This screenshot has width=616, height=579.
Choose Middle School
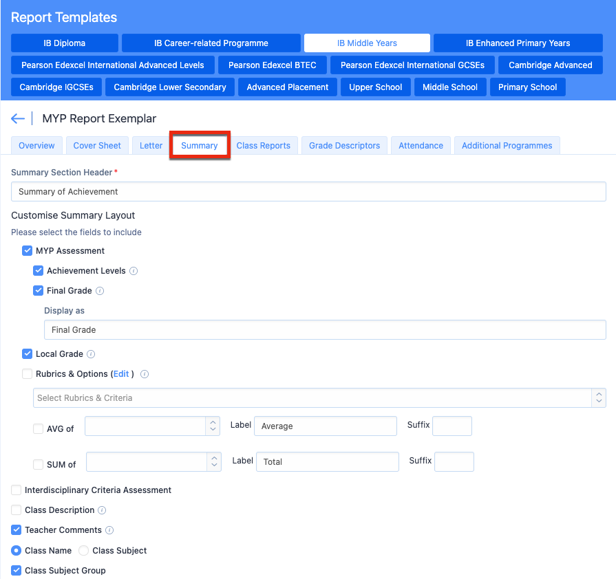click(450, 87)
